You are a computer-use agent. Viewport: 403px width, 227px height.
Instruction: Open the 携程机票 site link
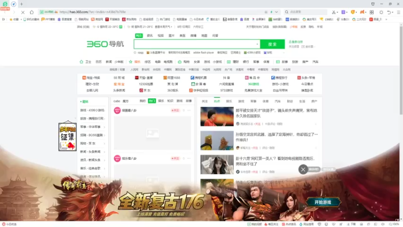[198, 78]
